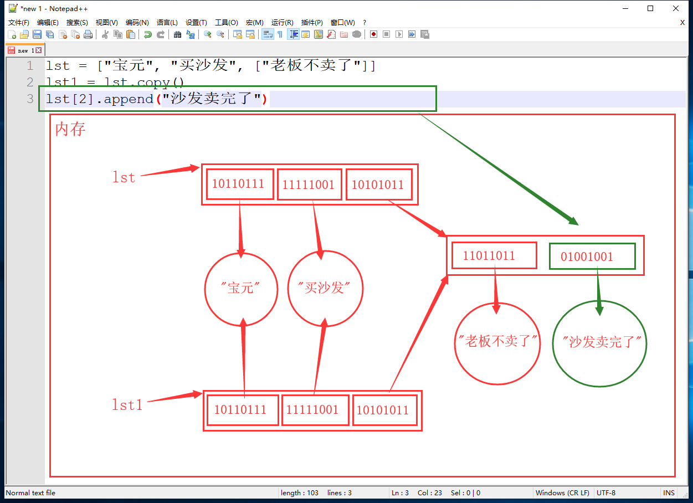Open Find with the binoculars icon
The width and height of the screenshot is (693, 503).
177,34
